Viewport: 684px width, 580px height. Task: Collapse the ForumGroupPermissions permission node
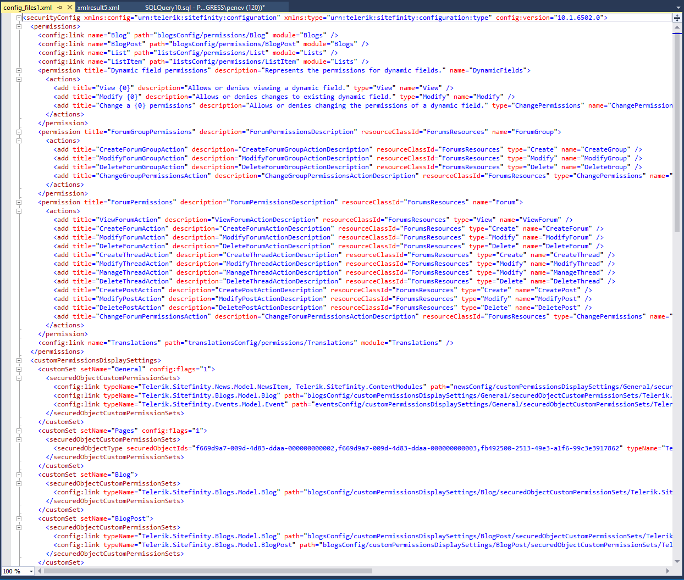(19, 132)
